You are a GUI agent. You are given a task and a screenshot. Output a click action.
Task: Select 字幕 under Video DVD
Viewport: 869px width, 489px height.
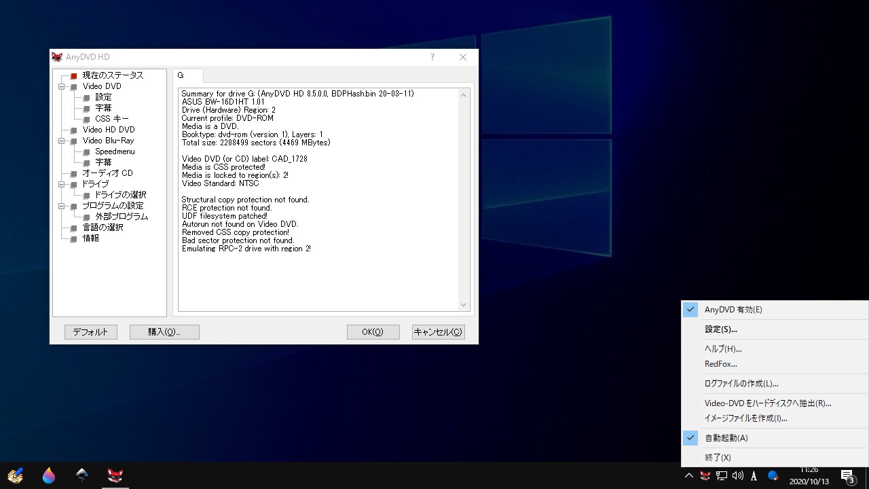coord(103,108)
